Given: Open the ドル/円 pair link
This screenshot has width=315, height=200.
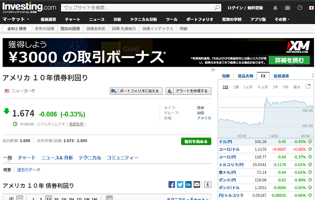Looking at the screenshot, I should [225, 142].
